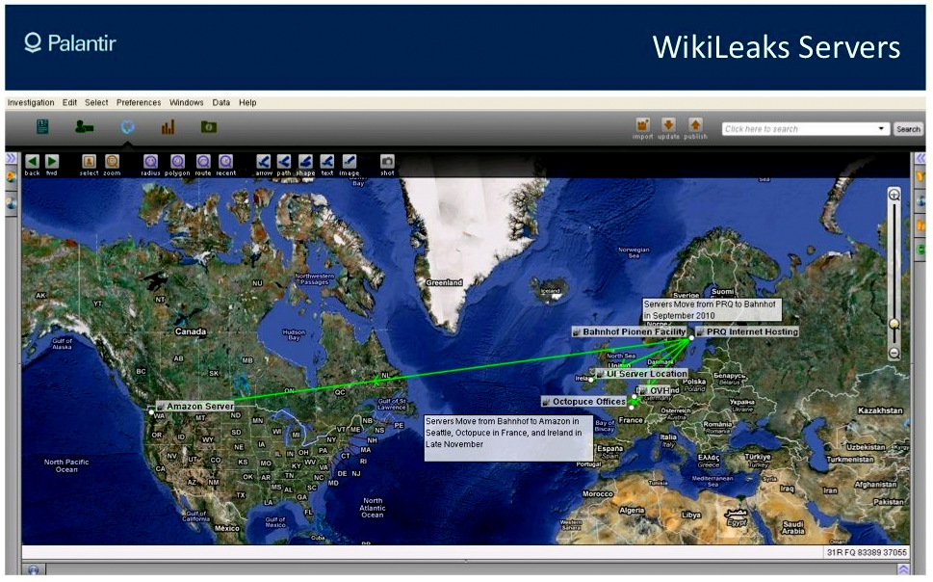The width and height of the screenshot is (933, 582).
Task: Open the Preferences menu
Action: (x=140, y=102)
